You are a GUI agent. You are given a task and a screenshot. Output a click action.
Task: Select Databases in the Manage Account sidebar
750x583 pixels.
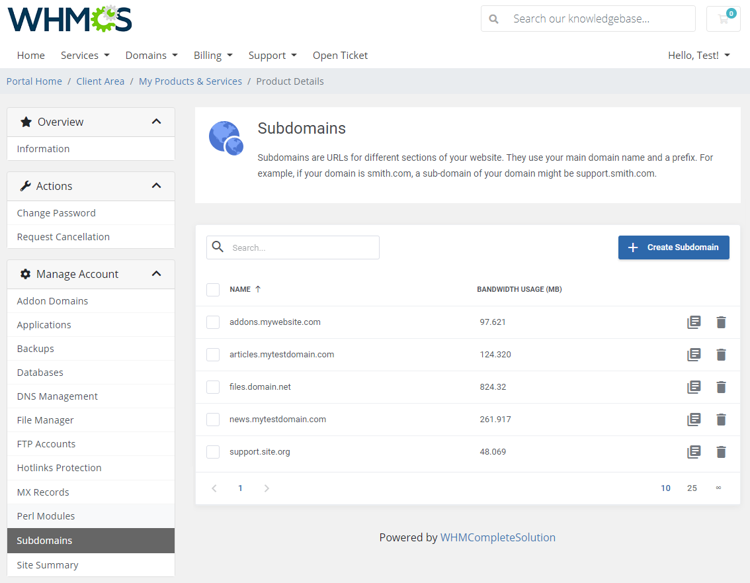pos(40,372)
